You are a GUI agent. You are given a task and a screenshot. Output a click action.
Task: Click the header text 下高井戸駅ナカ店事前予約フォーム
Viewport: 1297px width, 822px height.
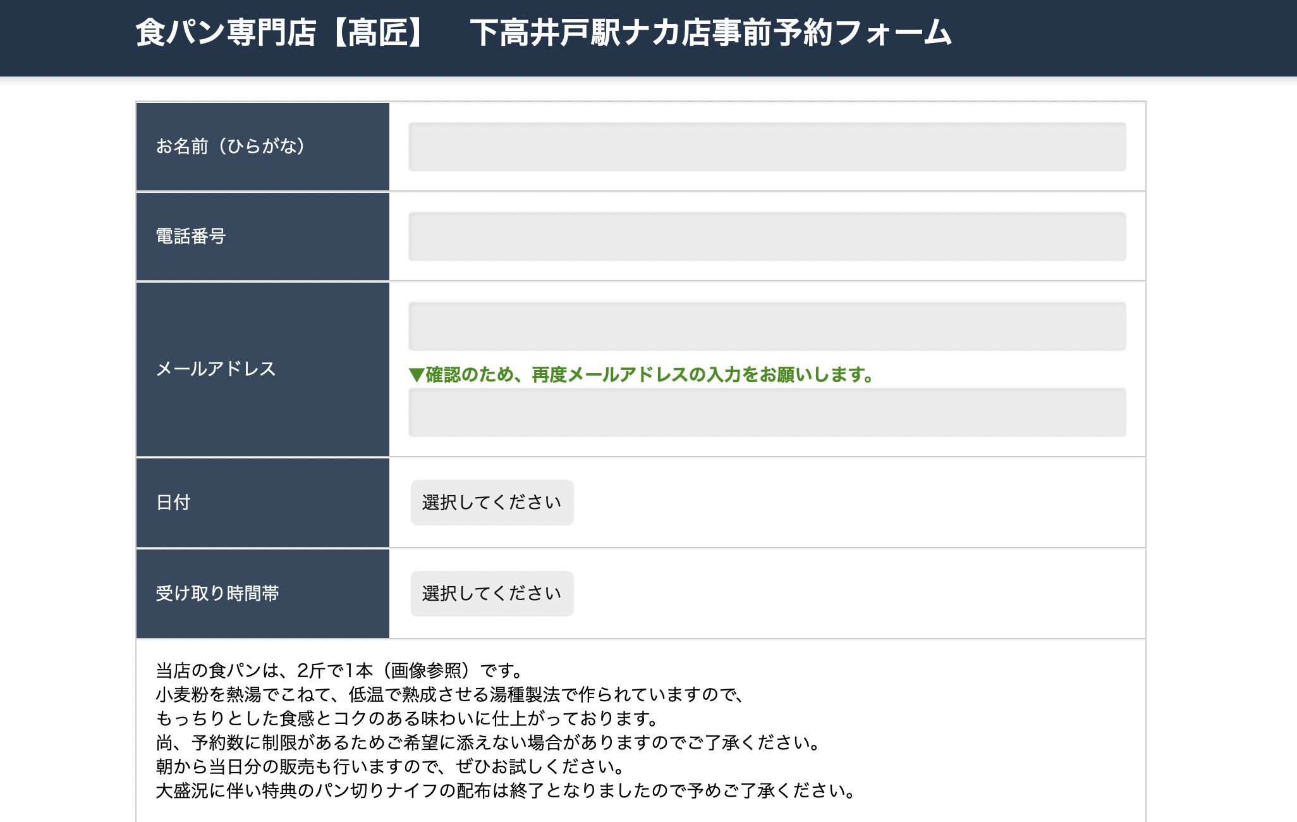(x=711, y=33)
